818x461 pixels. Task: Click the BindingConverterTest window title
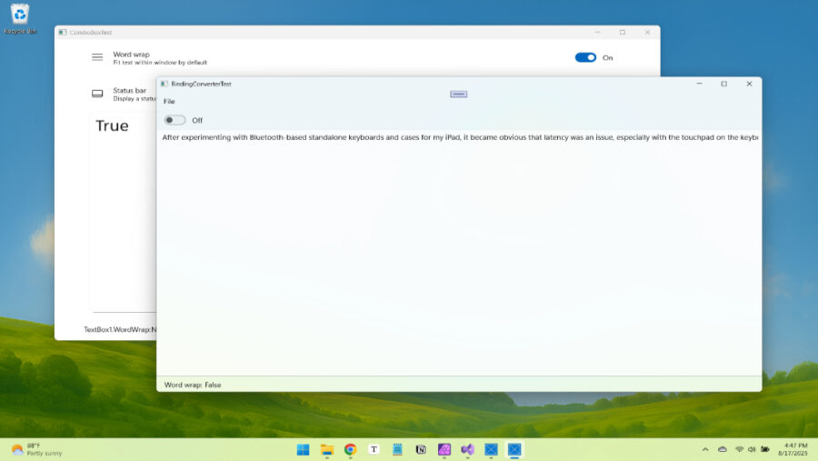[x=201, y=84]
